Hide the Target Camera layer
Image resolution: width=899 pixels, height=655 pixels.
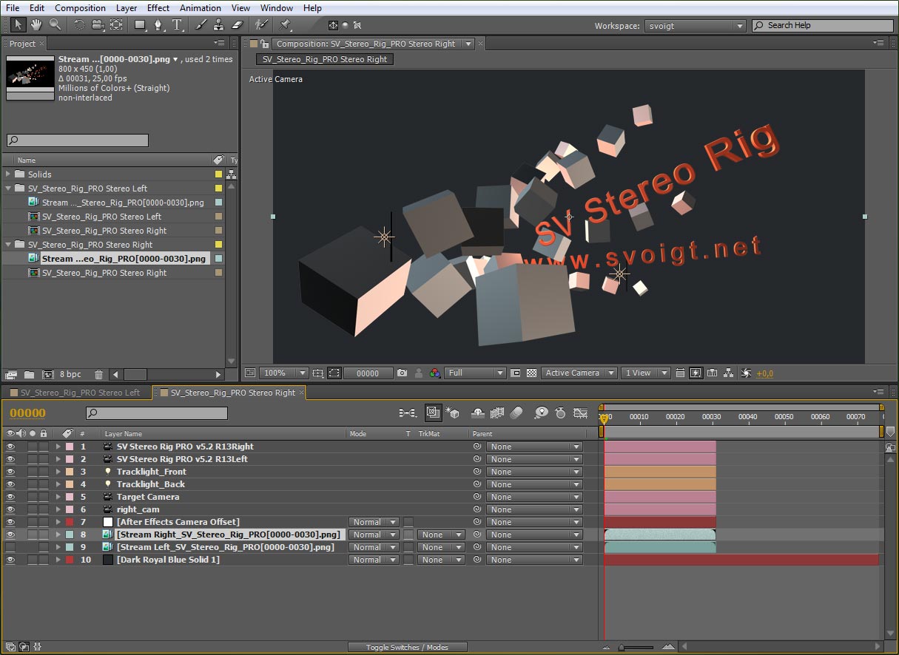tap(10, 497)
